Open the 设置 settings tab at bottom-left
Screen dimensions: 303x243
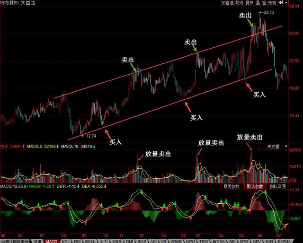click(x=5, y=240)
